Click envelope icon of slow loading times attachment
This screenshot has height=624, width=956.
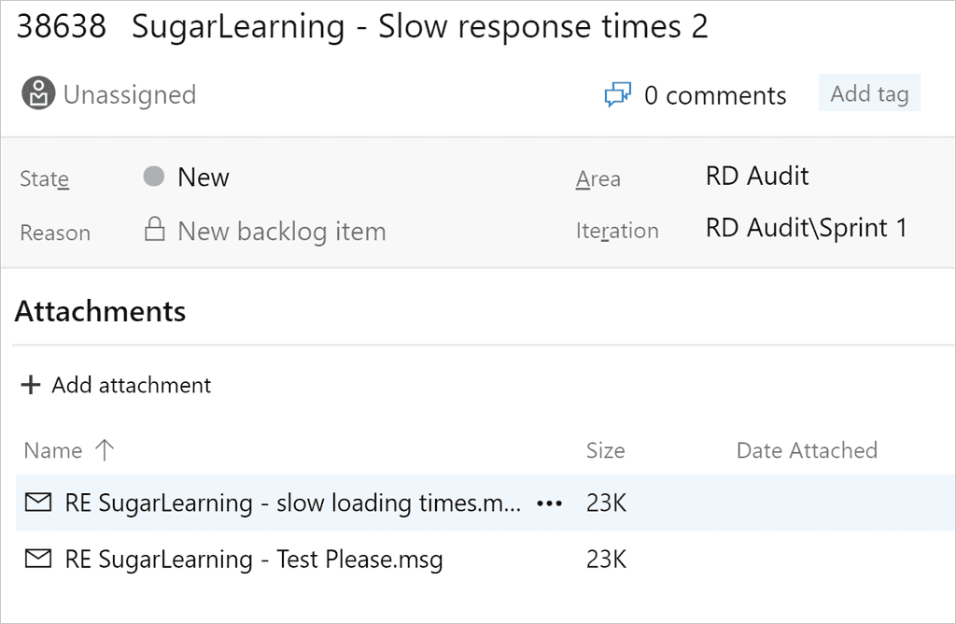click(x=37, y=503)
